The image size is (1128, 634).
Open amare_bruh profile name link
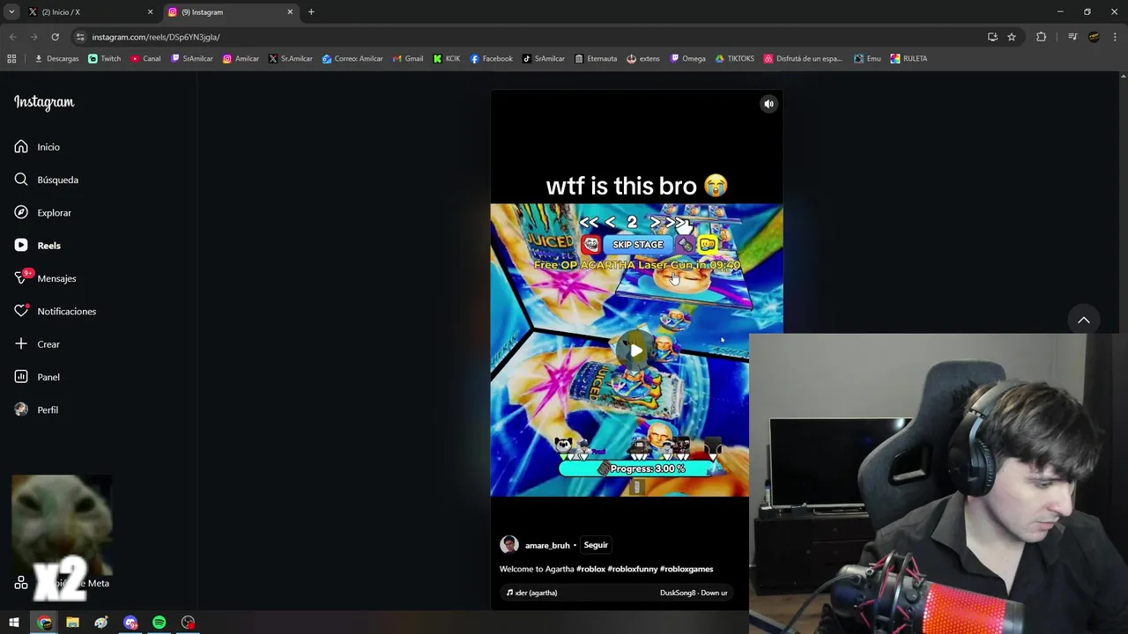tap(547, 545)
